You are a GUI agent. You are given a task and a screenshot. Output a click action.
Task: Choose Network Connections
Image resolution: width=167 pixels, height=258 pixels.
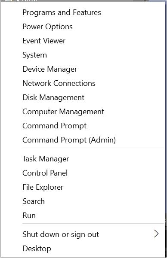coord(59,83)
